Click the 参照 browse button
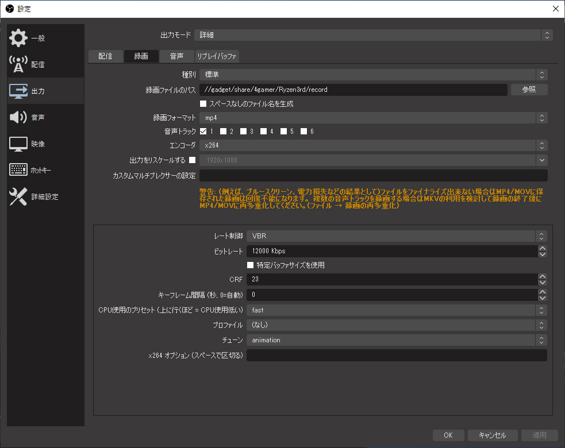The height and width of the screenshot is (448, 565). [x=529, y=89]
